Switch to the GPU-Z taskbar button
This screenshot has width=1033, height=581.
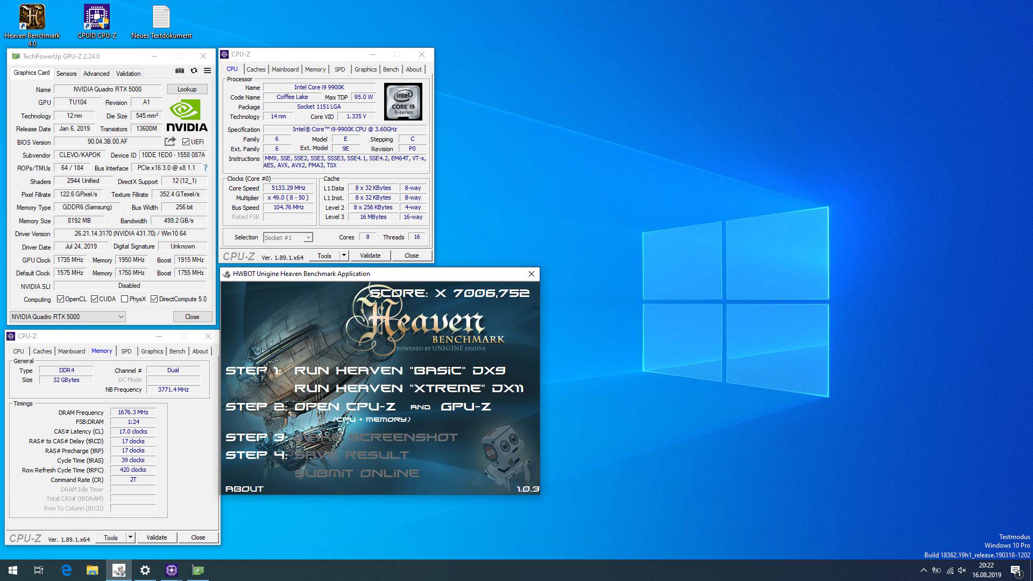(198, 570)
